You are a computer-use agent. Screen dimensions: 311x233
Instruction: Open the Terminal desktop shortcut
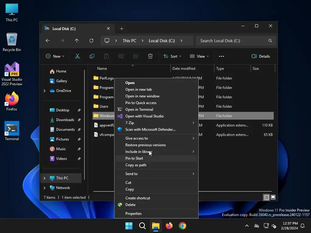click(x=12, y=131)
